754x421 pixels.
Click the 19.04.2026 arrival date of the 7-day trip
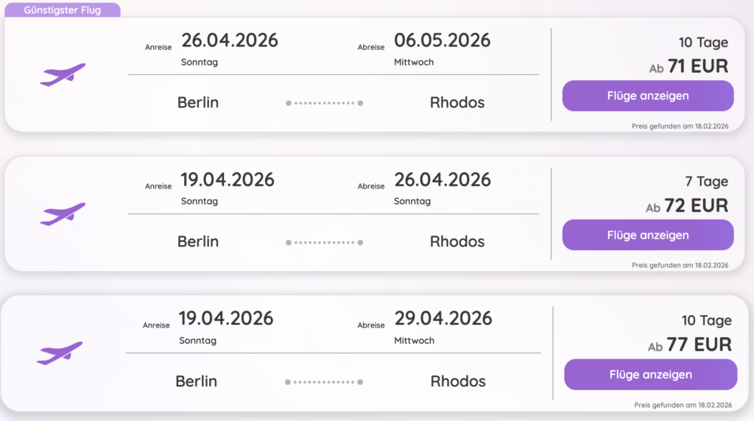228,179
